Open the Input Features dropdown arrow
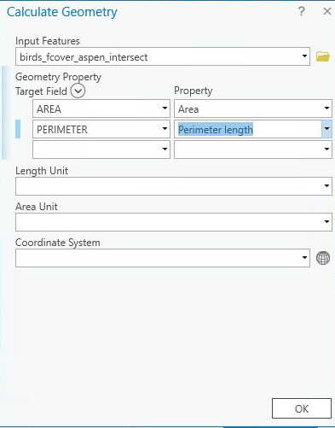Screen dimensions: 335x428 point(304,56)
